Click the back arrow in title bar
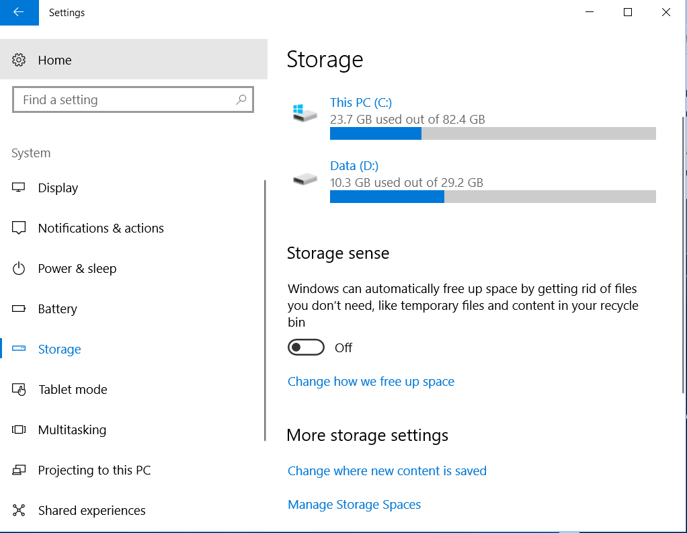Screen dimensions: 687x533 pyautogui.click(x=19, y=12)
